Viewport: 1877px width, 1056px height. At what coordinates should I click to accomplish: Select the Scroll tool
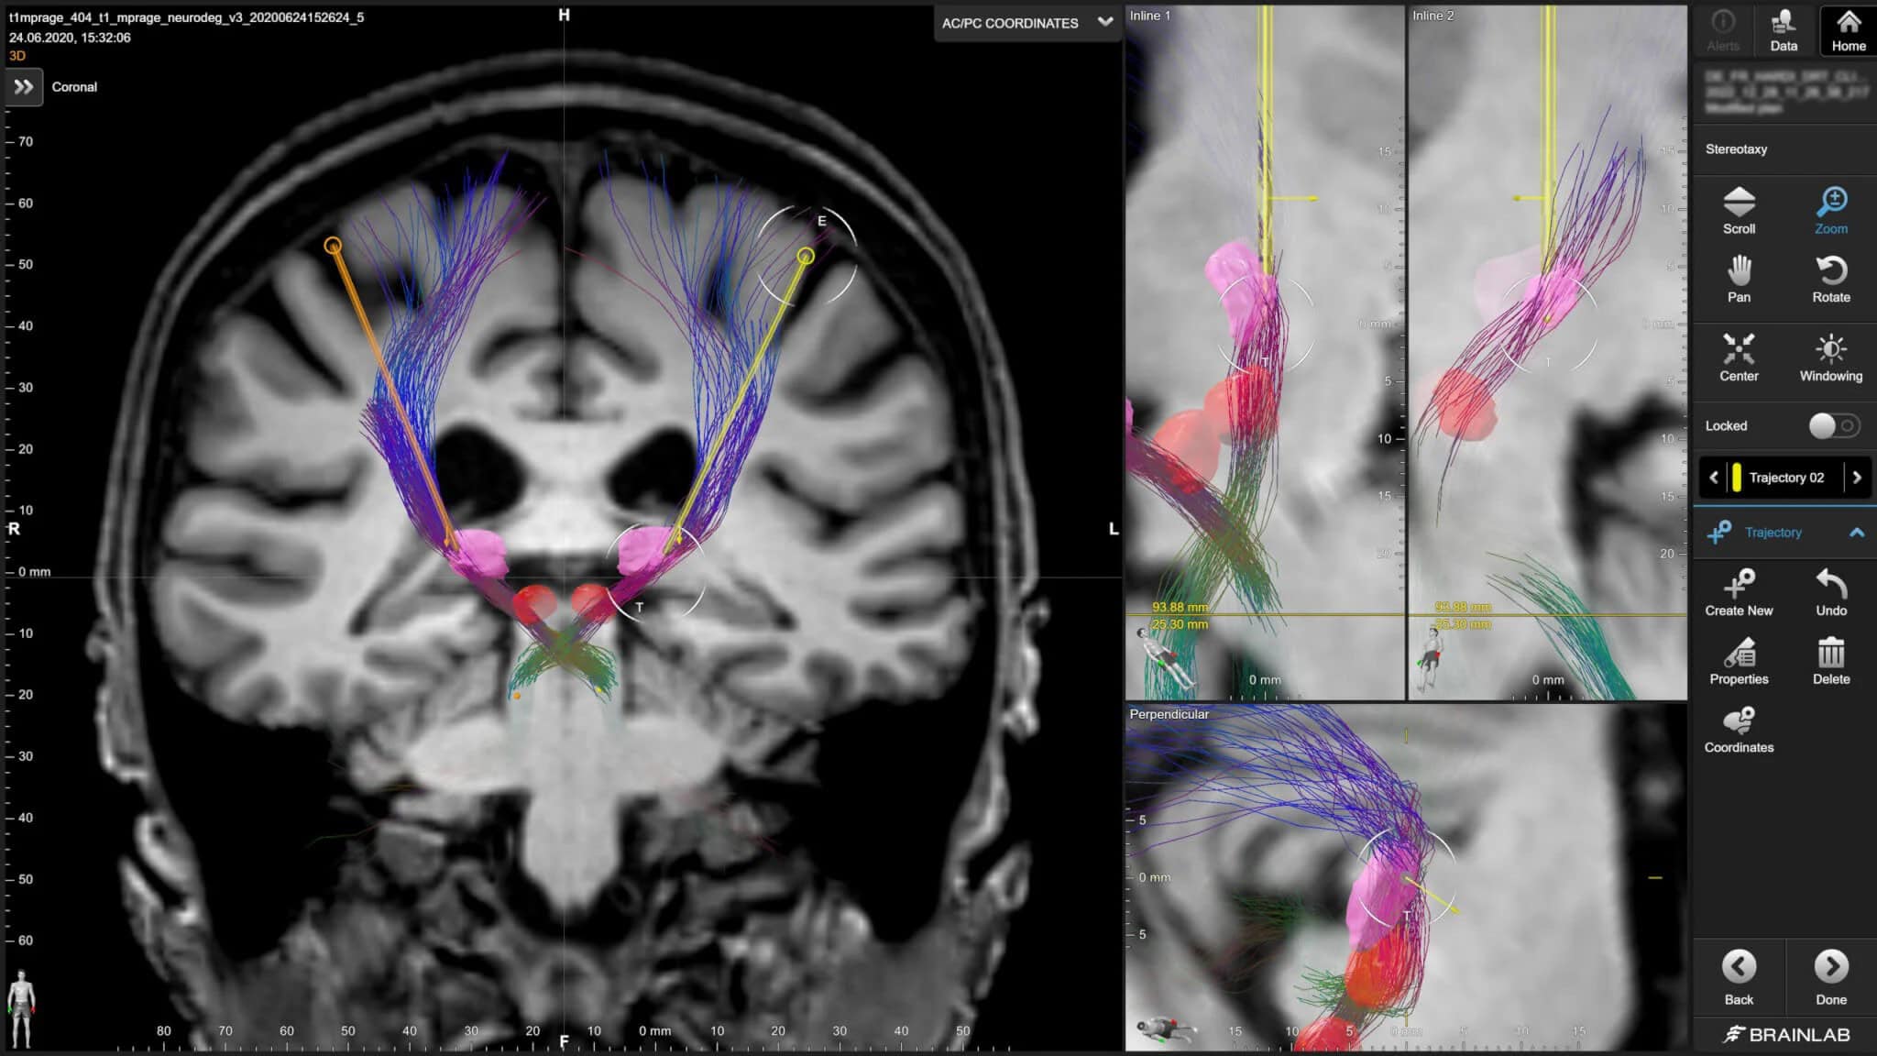coord(1738,211)
